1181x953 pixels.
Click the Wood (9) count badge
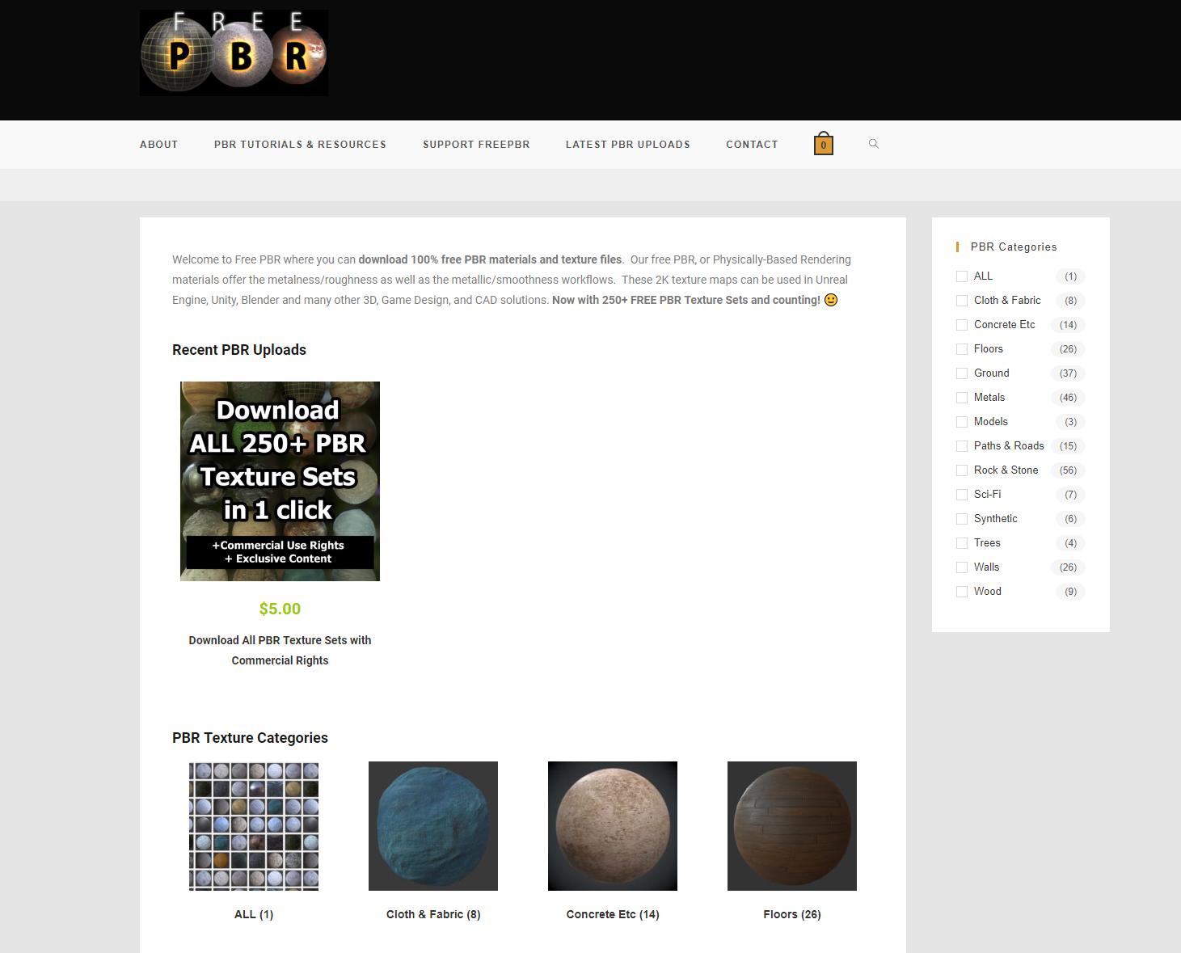(x=1070, y=592)
